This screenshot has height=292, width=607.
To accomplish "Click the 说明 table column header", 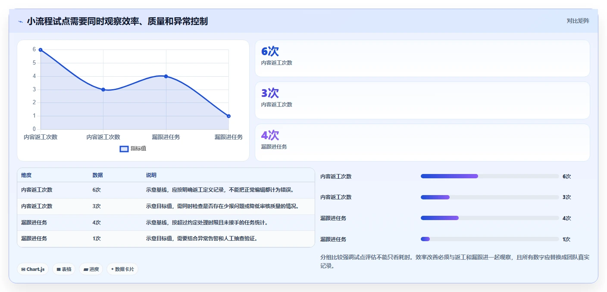I will click(x=151, y=175).
